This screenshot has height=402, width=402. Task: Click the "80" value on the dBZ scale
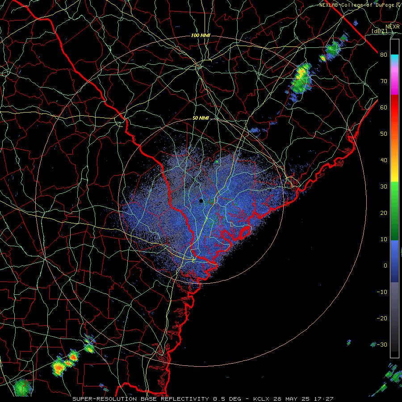384,55
